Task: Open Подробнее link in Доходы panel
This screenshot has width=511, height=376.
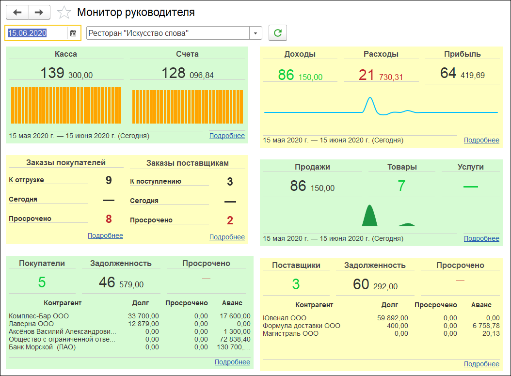Action: (x=481, y=140)
